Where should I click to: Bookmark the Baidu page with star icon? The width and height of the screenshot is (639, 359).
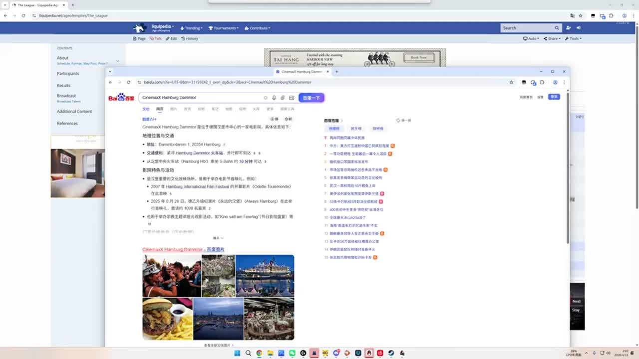point(511,82)
